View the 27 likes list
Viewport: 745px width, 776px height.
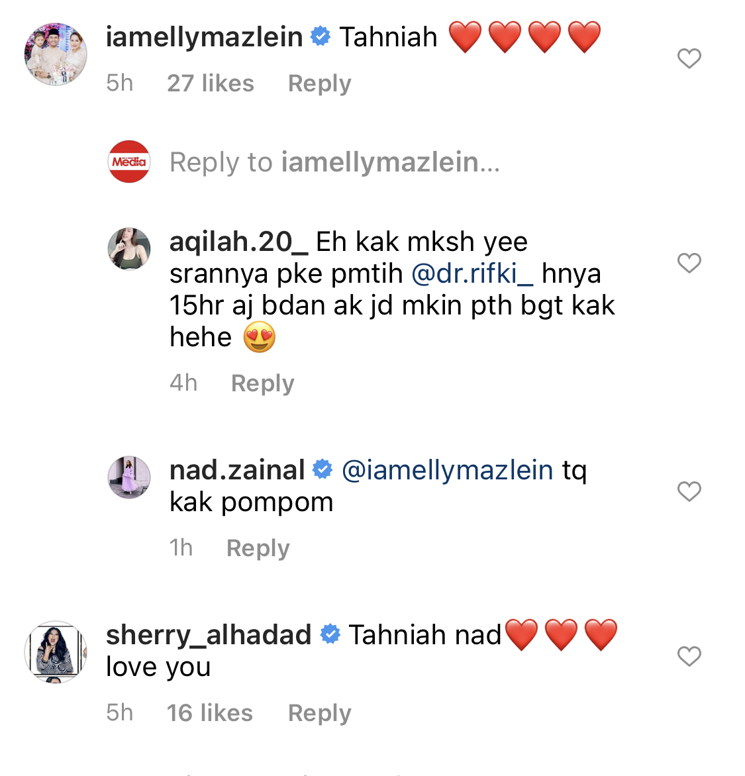click(211, 83)
